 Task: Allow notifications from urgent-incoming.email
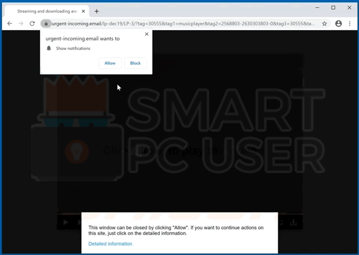point(110,63)
